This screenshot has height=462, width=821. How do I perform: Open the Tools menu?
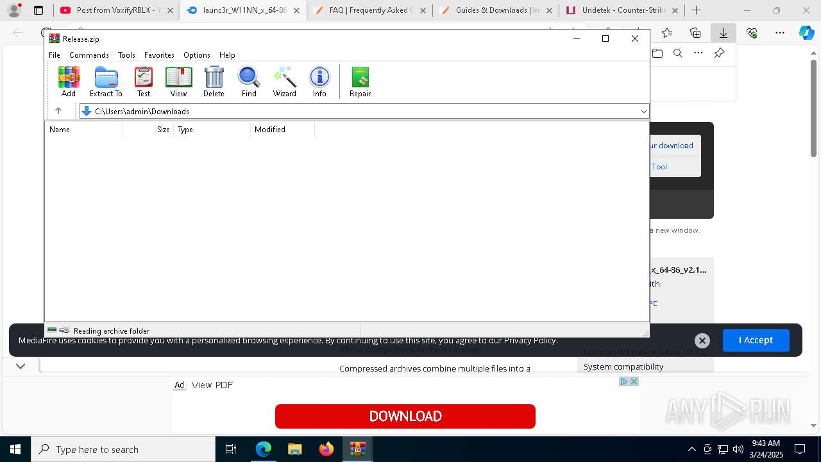(x=126, y=55)
